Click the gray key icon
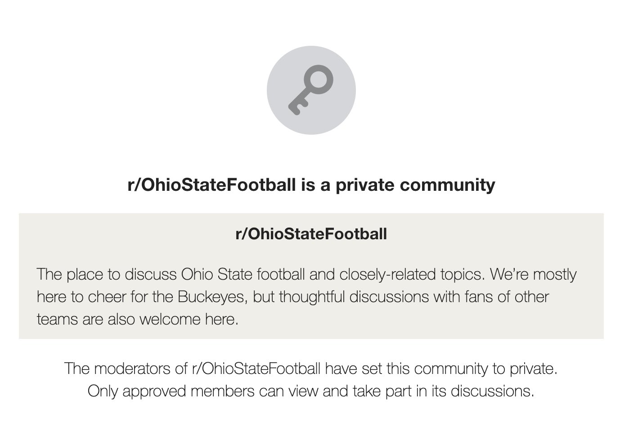The width and height of the screenshot is (629, 422). tap(311, 90)
